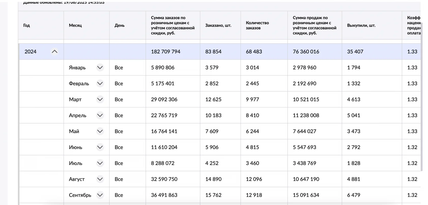Select total order sum 182 709 794
This screenshot has height=205, width=428.
[166, 52]
